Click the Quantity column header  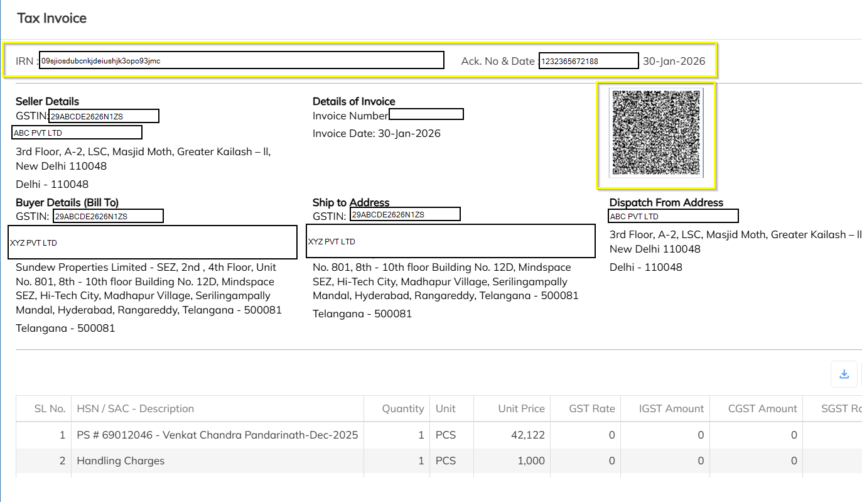pyautogui.click(x=402, y=408)
